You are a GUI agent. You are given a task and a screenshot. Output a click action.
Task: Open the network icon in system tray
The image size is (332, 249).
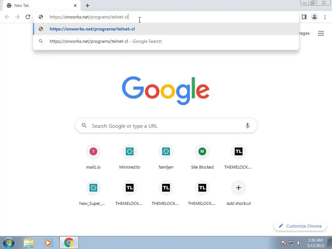(291, 243)
